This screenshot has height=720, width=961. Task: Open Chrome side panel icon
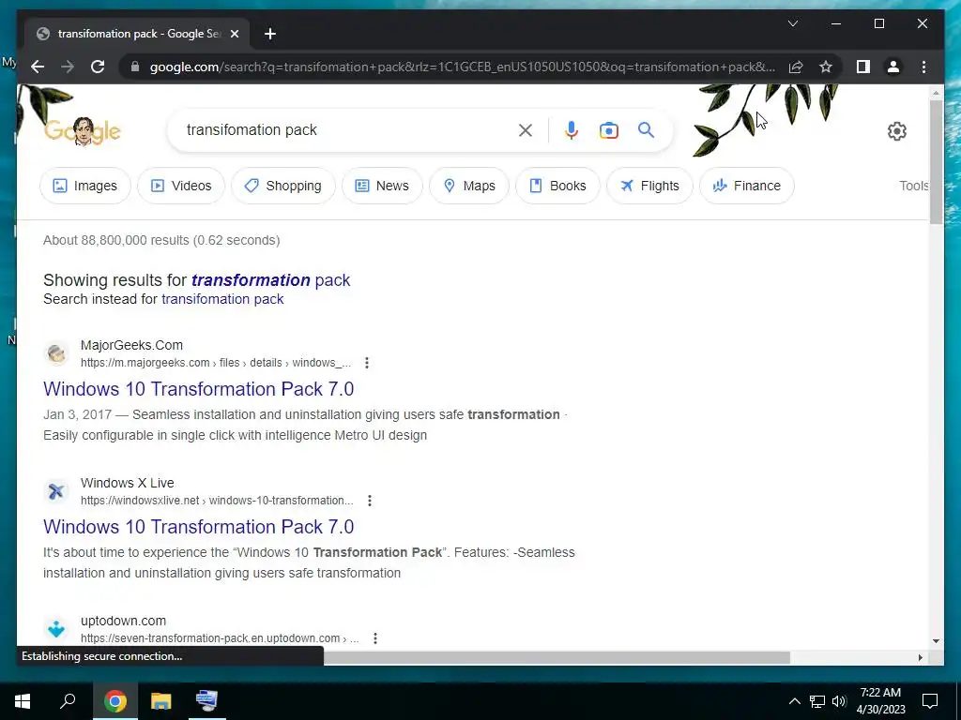pos(863,67)
